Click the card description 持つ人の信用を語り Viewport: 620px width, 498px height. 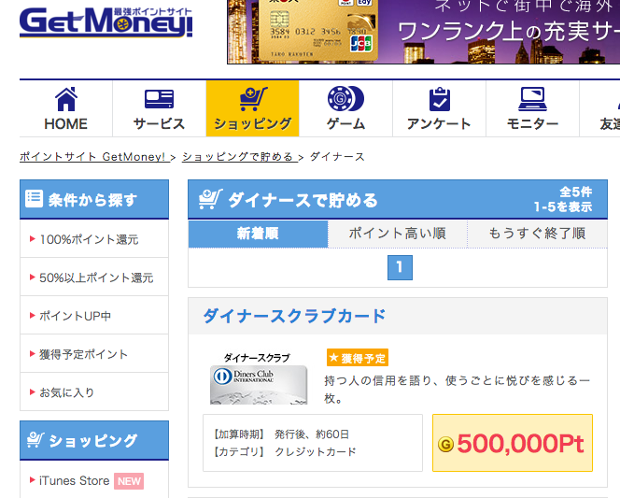click(x=458, y=390)
